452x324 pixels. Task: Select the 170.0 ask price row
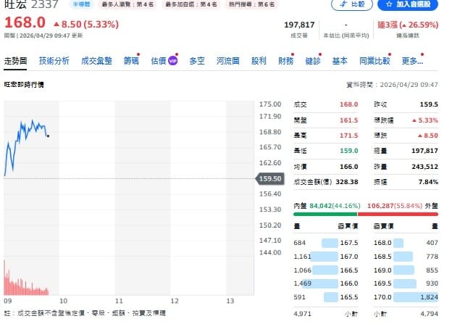[x=406, y=296]
